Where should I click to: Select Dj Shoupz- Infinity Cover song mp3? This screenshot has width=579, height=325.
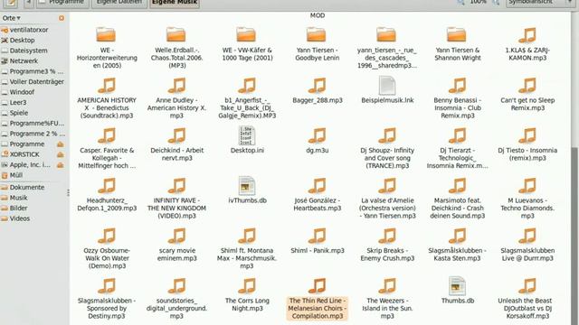tap(387, 148)
